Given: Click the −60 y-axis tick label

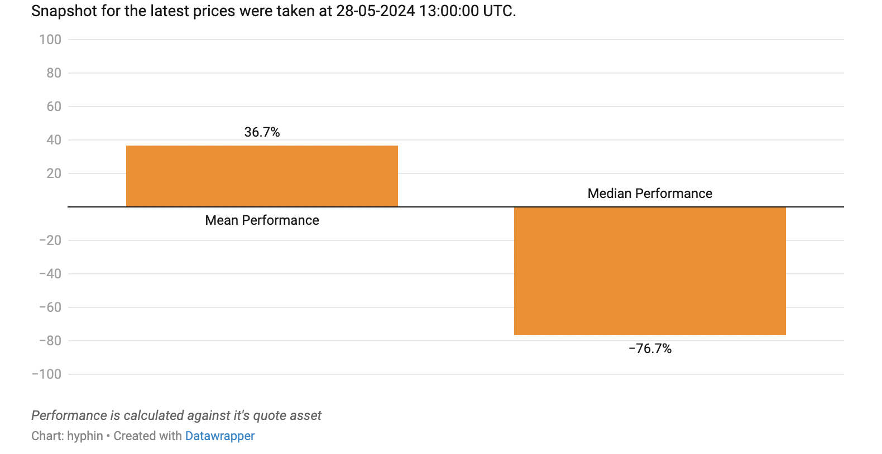Looking at the screenshot, I should [50, 307].
